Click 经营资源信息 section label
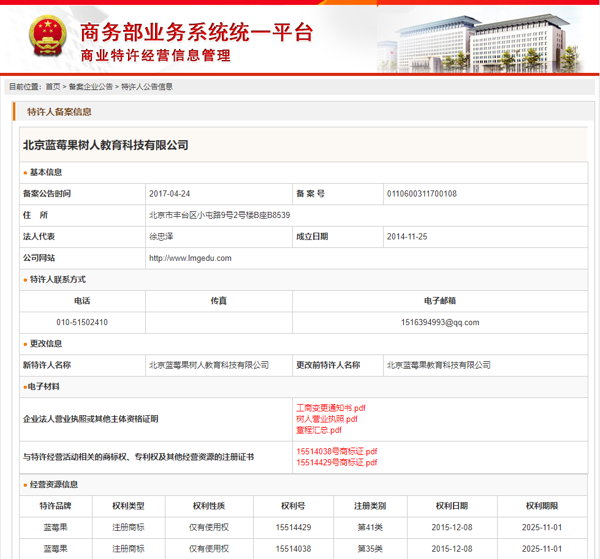The image size is (600, 559). point(54,484)
